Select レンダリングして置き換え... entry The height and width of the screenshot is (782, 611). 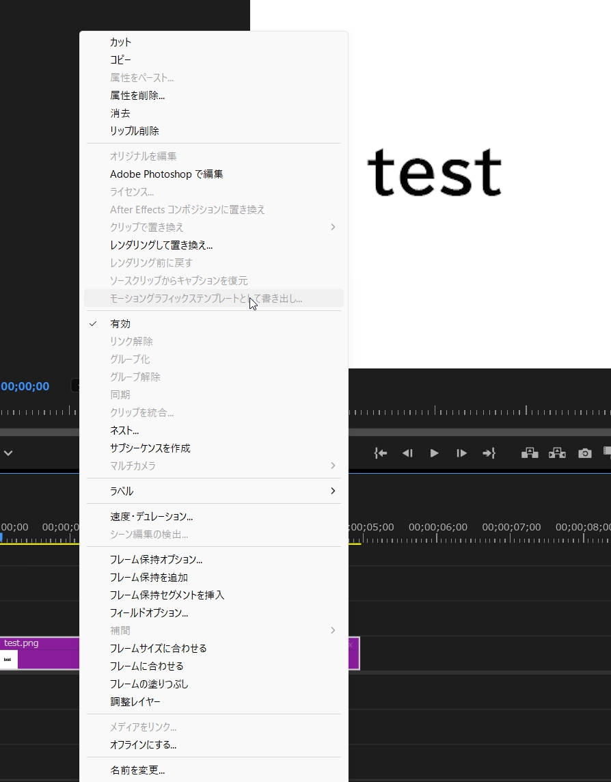point(213,245)
